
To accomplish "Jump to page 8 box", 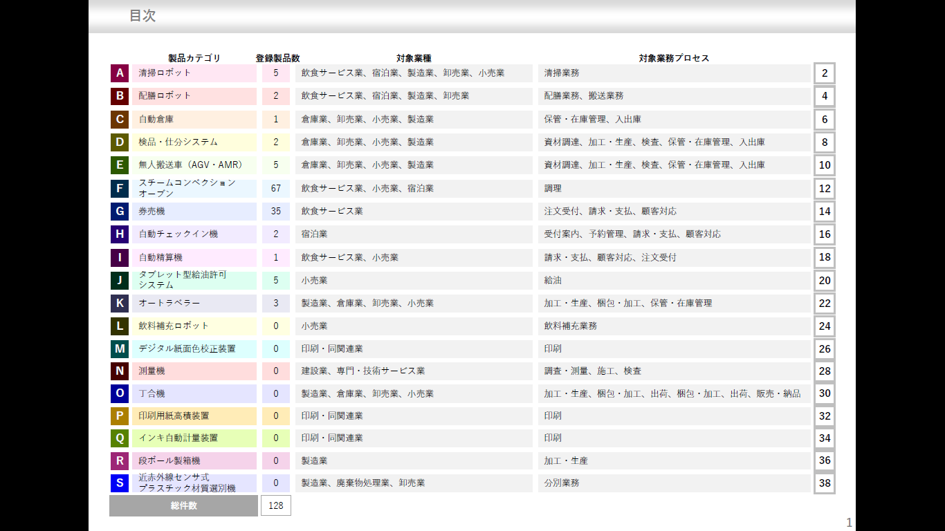I will pyautogui.click(x=825, y=142).
